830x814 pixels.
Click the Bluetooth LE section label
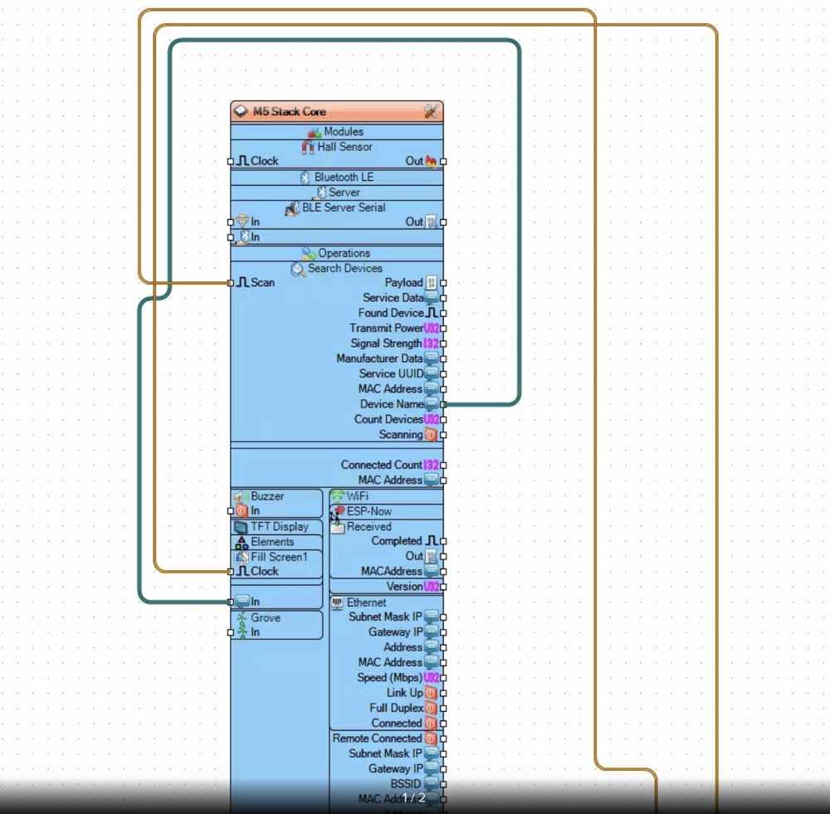(344, 178)
